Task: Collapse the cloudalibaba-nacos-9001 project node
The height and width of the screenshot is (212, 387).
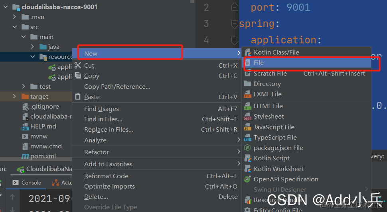Action: pyautogui.click(x=6, y=7)
